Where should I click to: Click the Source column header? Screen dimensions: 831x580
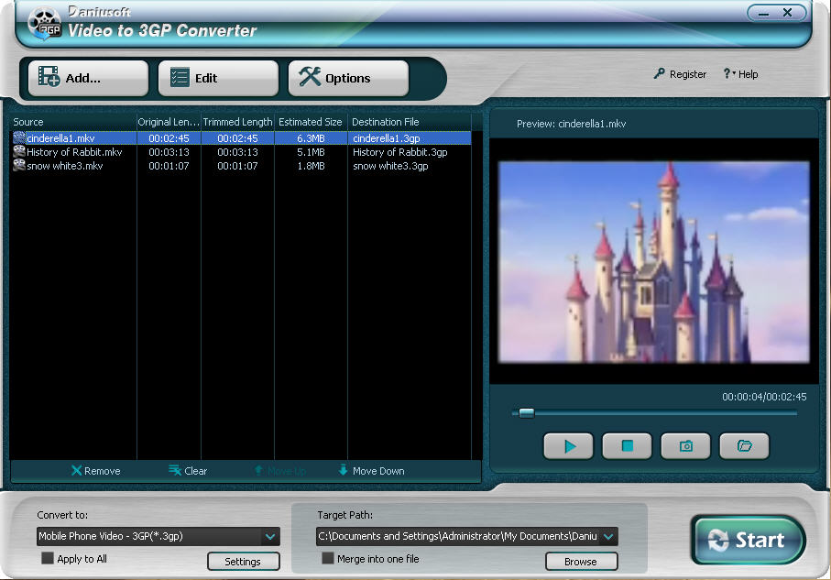pyautogui.click(x=73, y=122)
